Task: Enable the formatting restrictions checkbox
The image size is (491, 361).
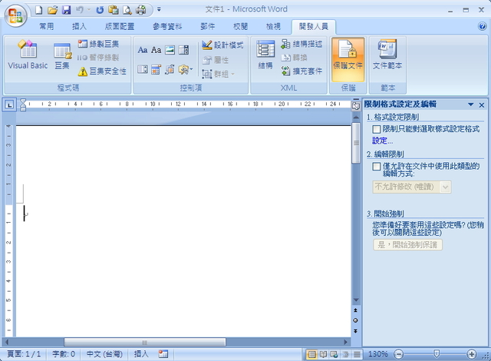Action: coord(376,130)
